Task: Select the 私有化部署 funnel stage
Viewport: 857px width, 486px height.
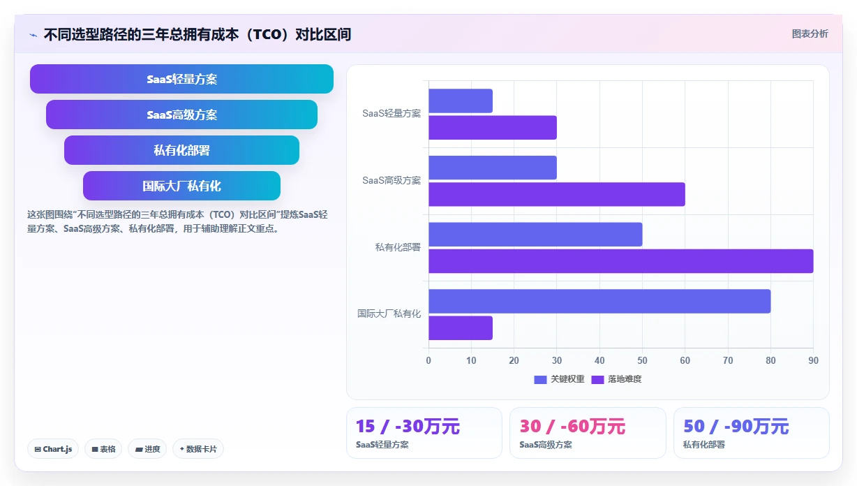Action: (x=181, y=150)
